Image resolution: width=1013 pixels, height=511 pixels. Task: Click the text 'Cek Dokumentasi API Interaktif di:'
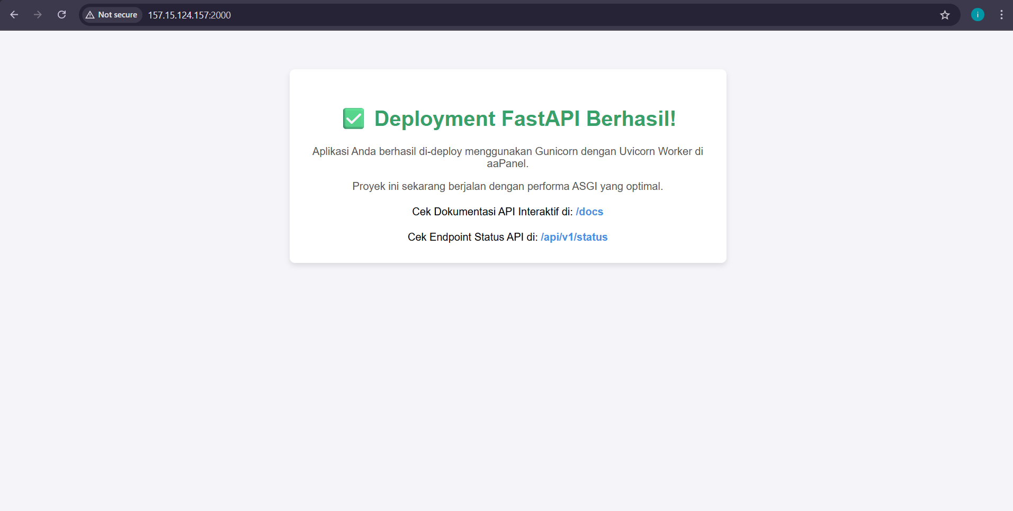(492, 212)
